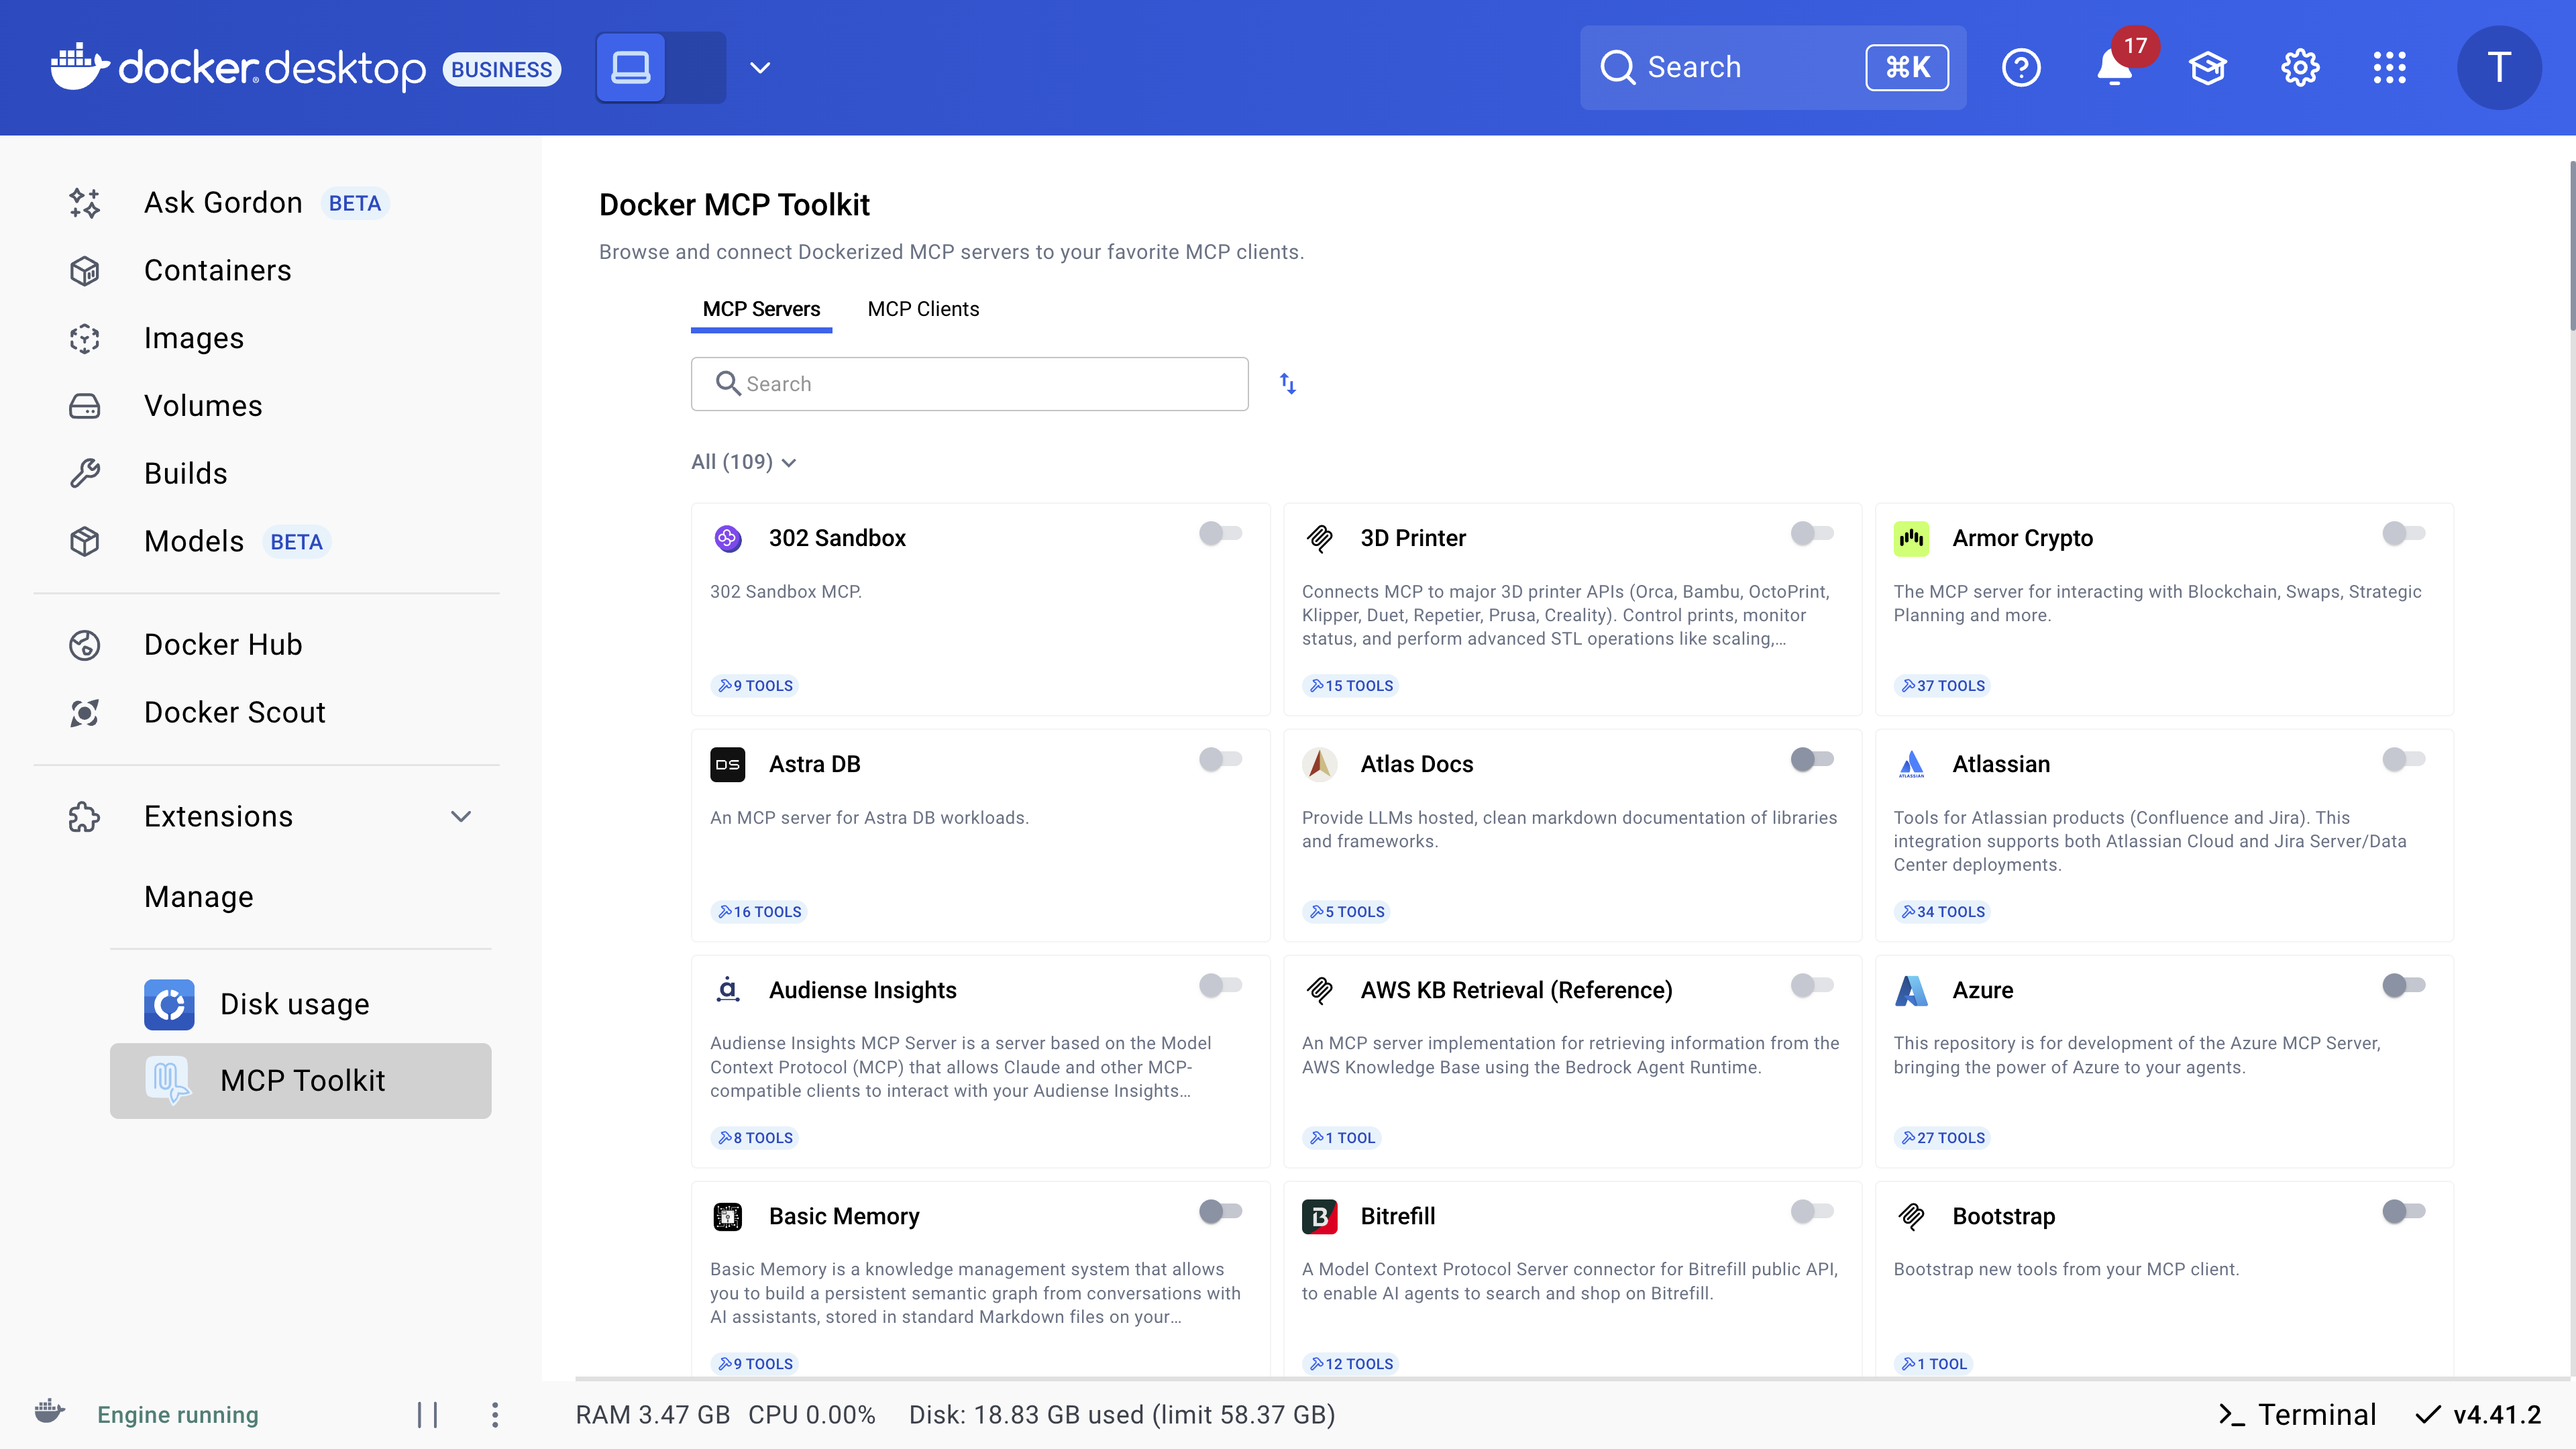This screenshot has height=1449, width=2576.
Task: Click the Docker Desktop whale logo
Action: (79, 67)
